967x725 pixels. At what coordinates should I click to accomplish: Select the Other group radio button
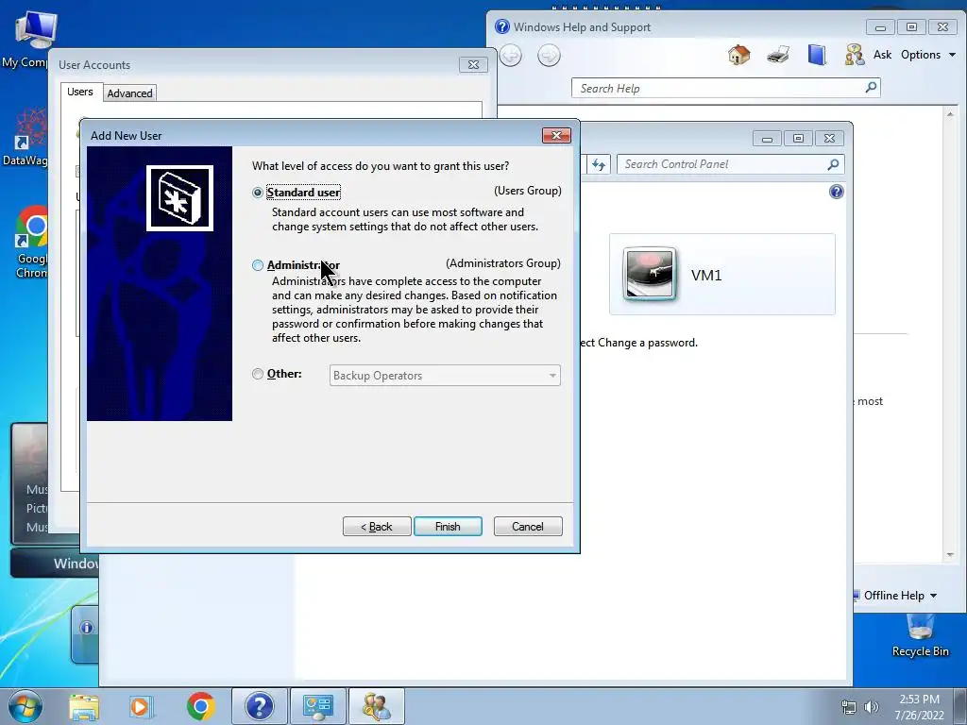[x=258, y=374]
